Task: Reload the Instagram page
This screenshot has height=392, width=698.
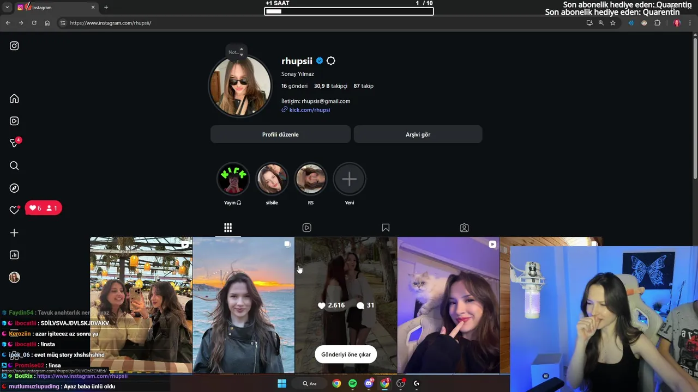Action: pyautogui.click(x=34, y=23)
